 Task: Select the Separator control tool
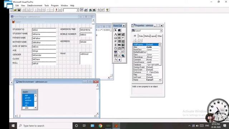(119, 56)
